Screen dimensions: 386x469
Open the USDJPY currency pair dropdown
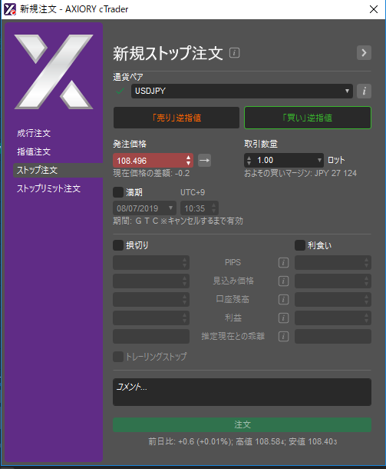(x=242, y=91)
